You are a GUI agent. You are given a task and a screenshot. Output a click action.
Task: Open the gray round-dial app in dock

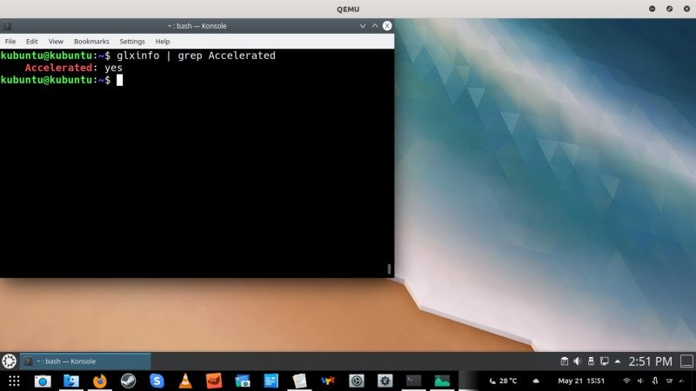coord(357,381)
